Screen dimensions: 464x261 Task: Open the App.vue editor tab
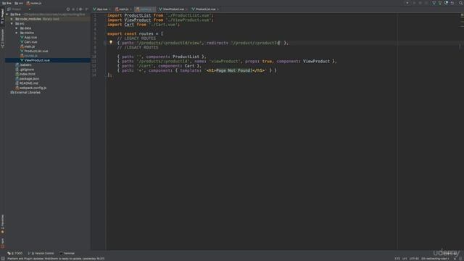pyautogui.click(x=101, y=9)
